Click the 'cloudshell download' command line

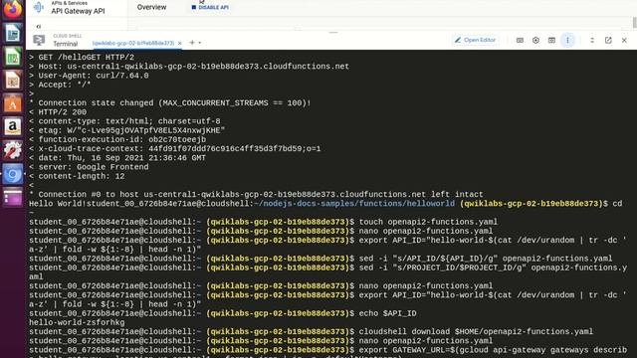coord(476,331)
